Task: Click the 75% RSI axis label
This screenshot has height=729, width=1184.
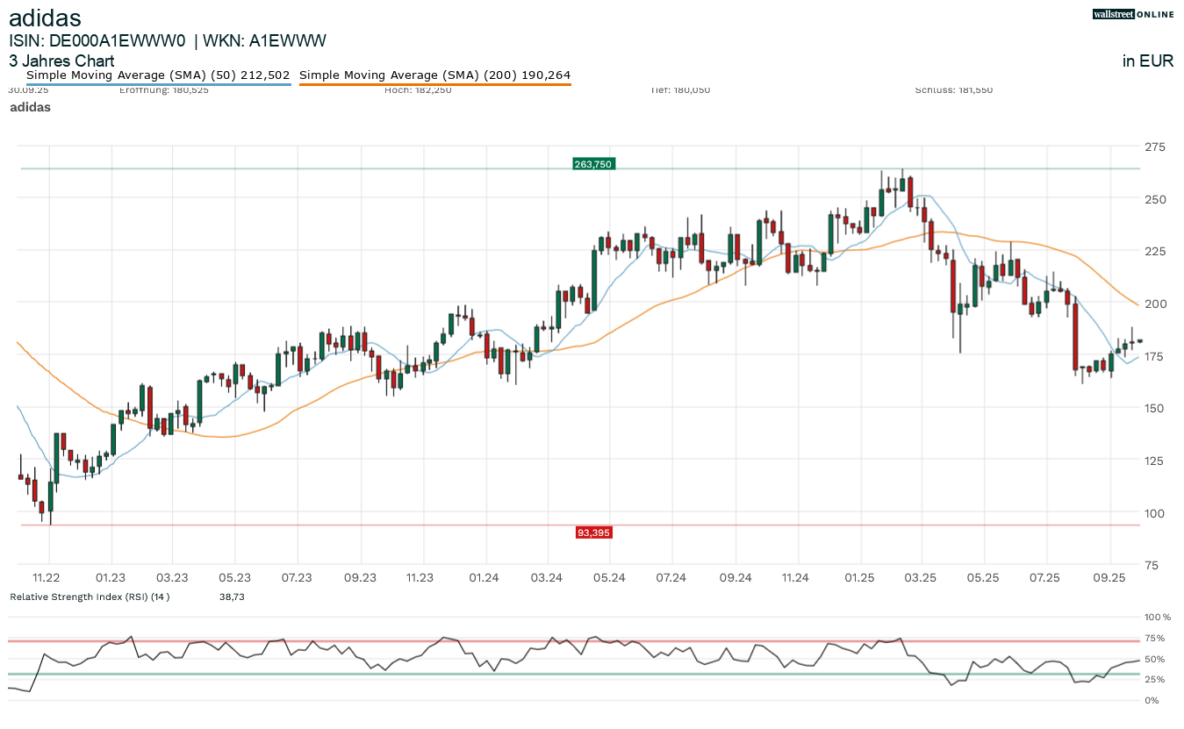Action: (1154, 638)
